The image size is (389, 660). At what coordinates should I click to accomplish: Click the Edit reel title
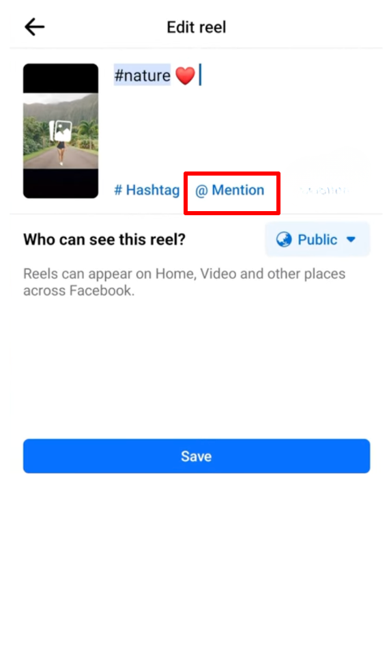(197, 27)
